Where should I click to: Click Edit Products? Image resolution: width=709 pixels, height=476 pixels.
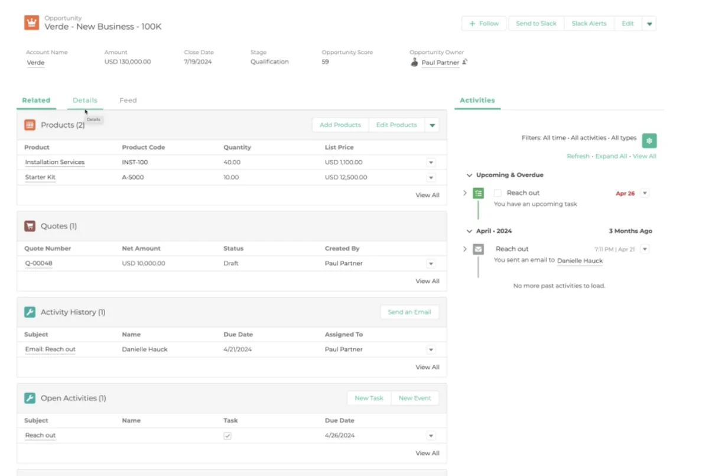click(x=396, y=125)
